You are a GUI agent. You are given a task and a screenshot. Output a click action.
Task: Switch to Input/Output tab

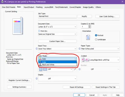pos(29,7)
